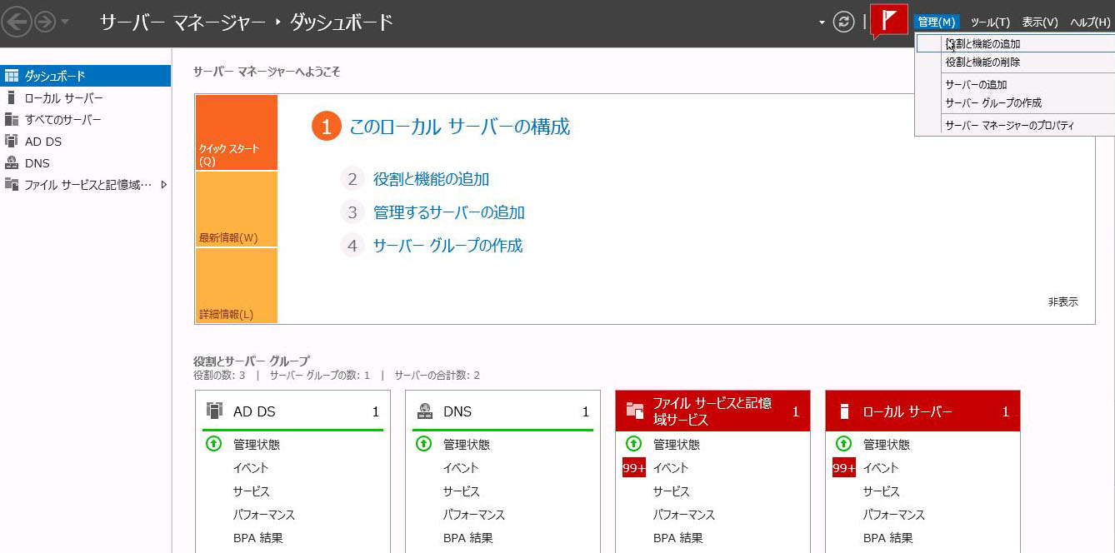This screenshot has height=553, width=1115.
Task: Open the ツール(T) menu
Action: [x=990, y=22]
